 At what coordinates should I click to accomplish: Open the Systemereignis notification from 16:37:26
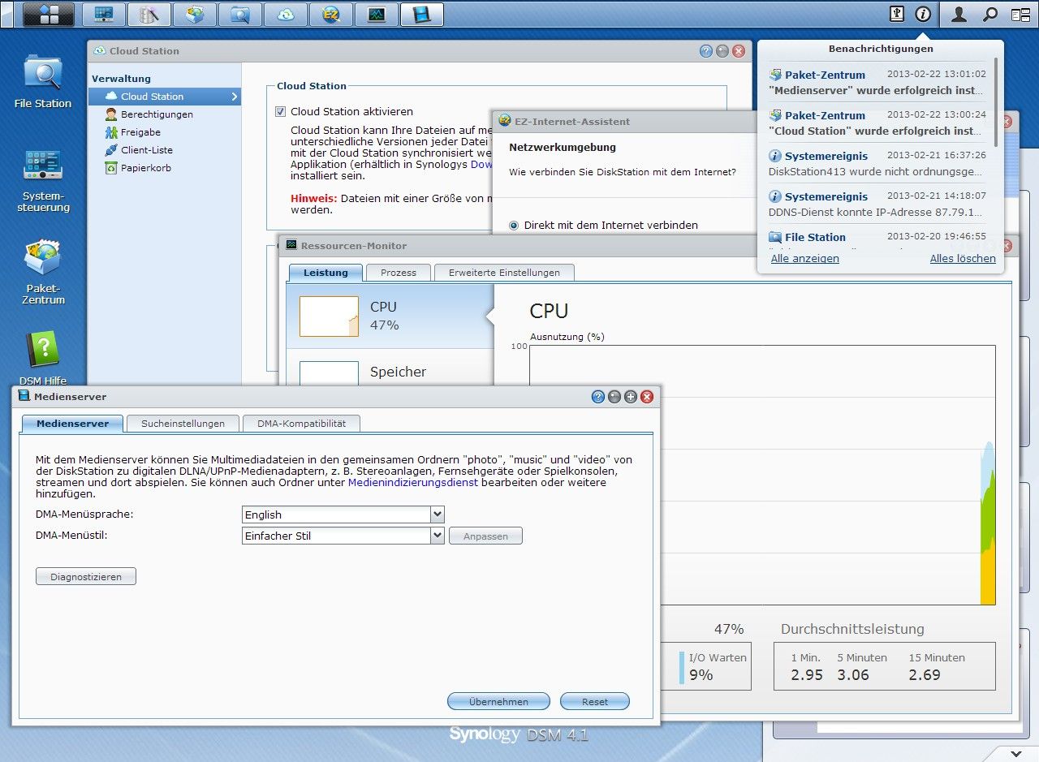tap(877, 163)
